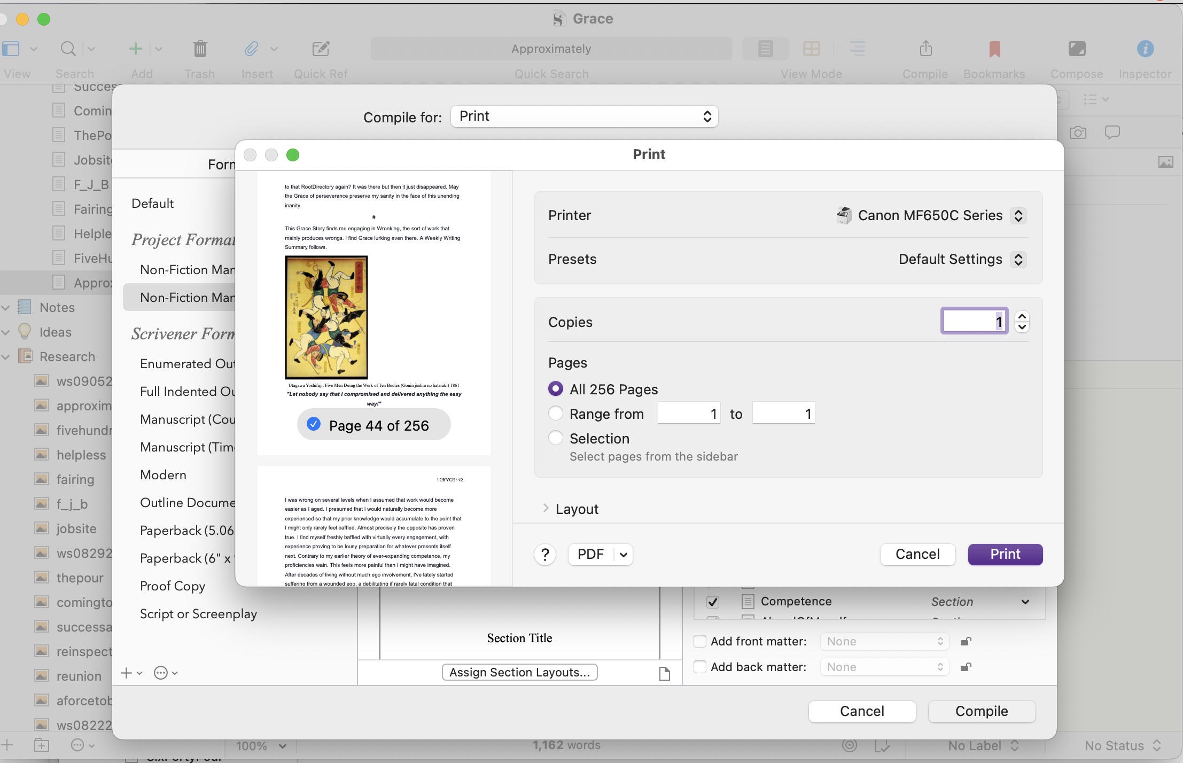Click the Insert paperclip icon
This screenshot has width=1183, height=763.
(x=251, y=49)
